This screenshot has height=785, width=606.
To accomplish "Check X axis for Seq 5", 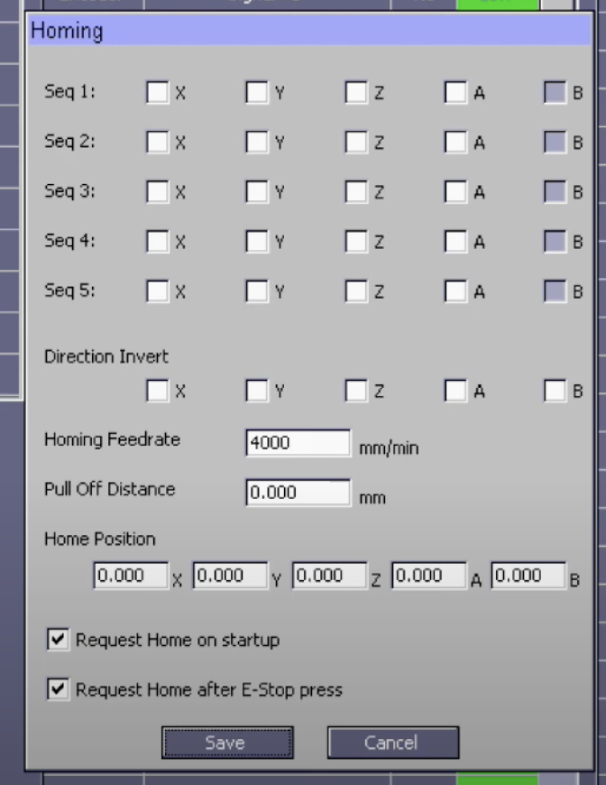I will coord(158,291).
